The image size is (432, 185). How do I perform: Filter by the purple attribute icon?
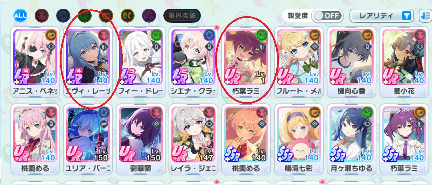148,16
